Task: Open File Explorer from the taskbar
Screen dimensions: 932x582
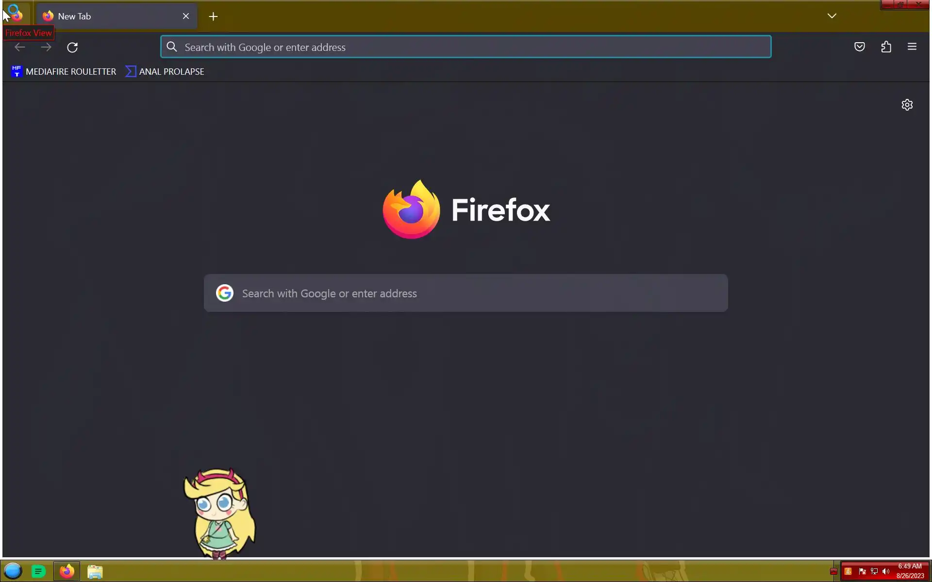Action: 95,572
